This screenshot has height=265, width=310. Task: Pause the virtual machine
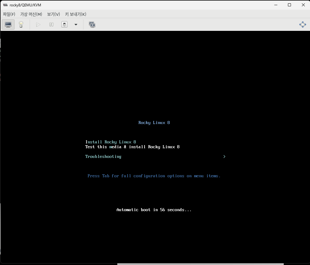pyautogui.click(x=51, y=25)
